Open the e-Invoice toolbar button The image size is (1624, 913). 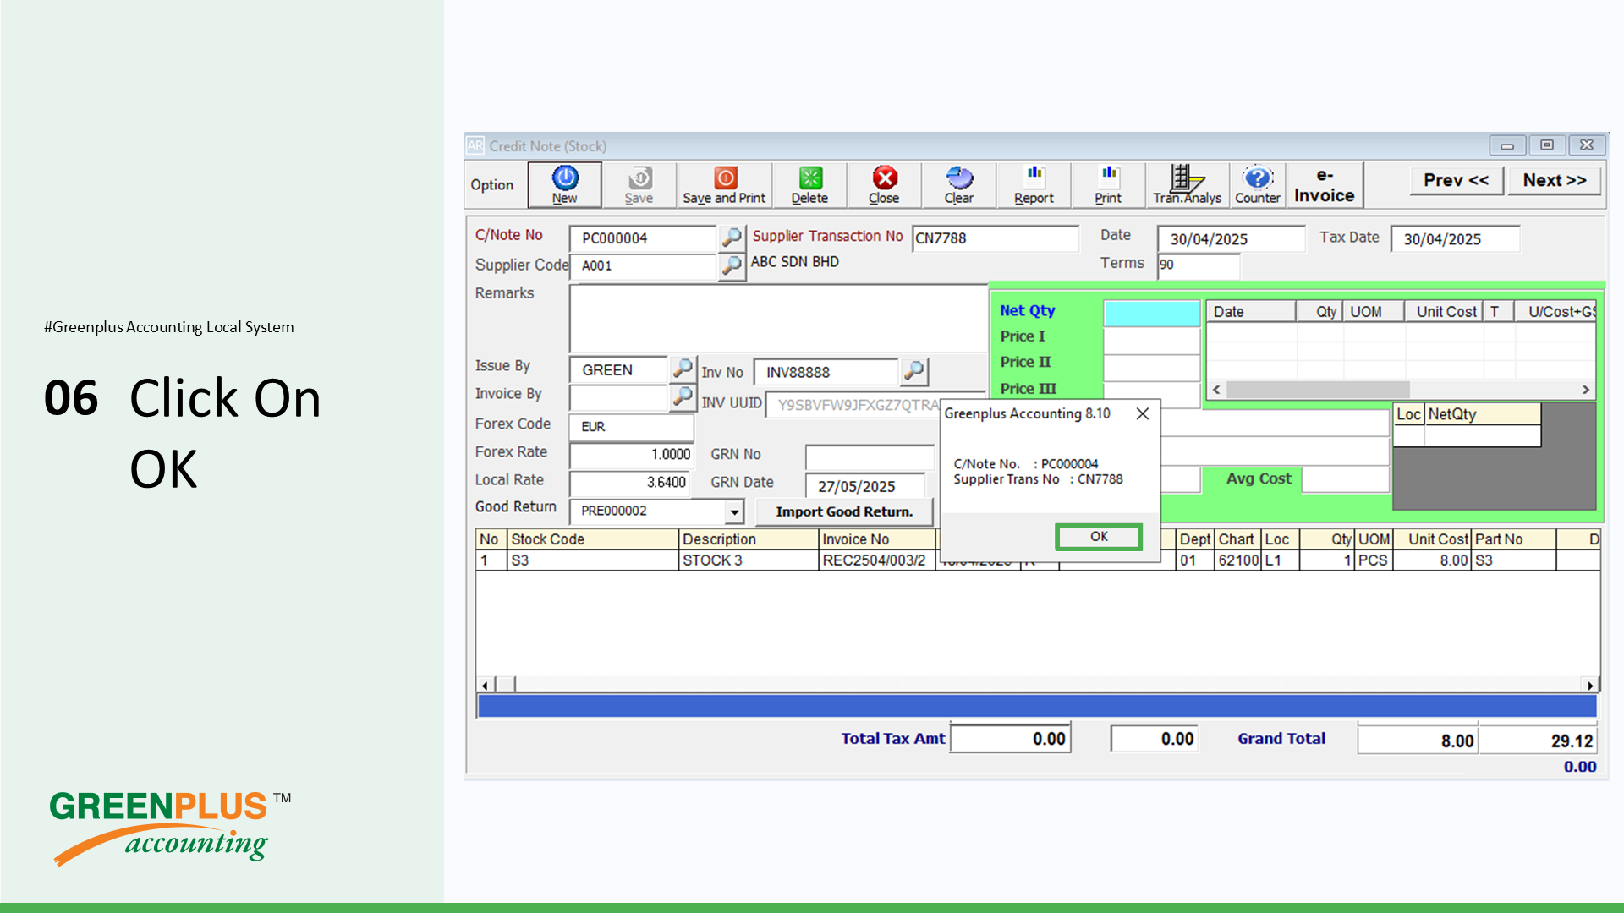[x=1325, y=184]
